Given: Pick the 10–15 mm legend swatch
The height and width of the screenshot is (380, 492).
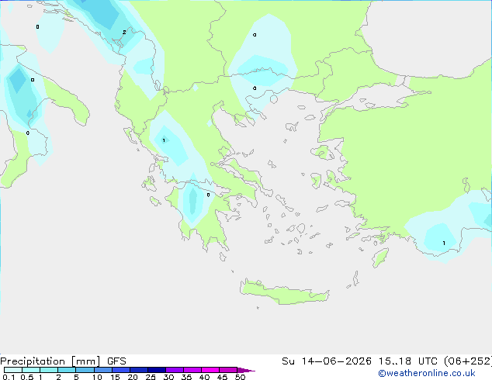Looking at the screenshot, I should [102, 370].
